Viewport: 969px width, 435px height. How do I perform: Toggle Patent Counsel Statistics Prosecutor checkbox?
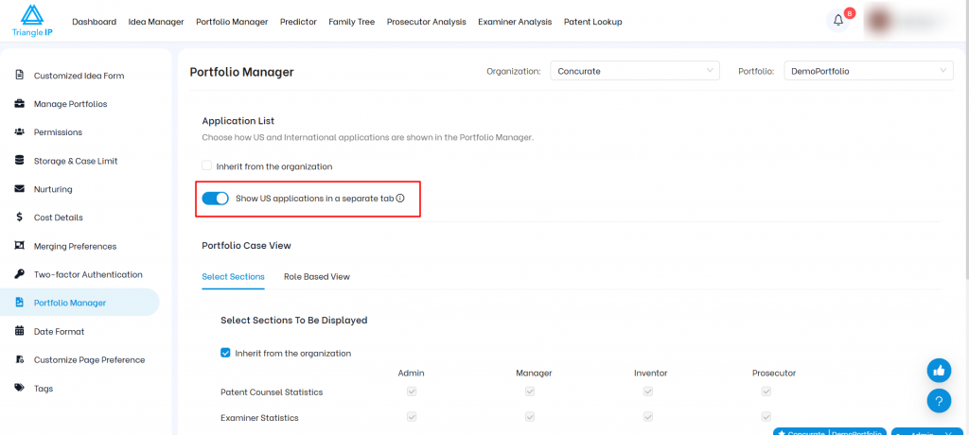766,391
